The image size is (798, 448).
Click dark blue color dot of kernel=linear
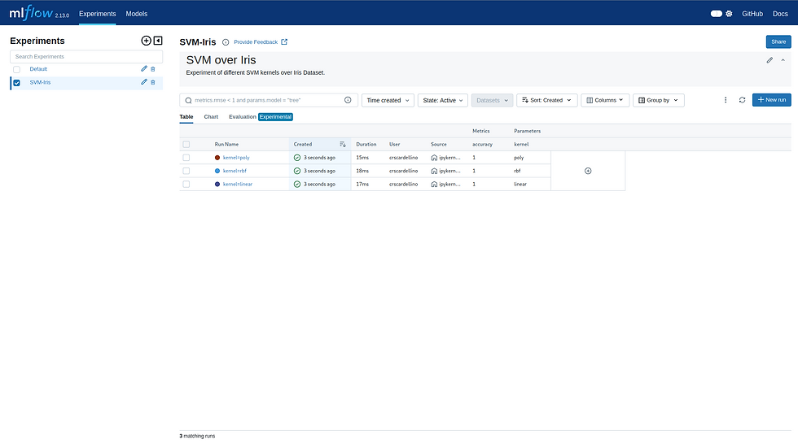coord(217,184)
